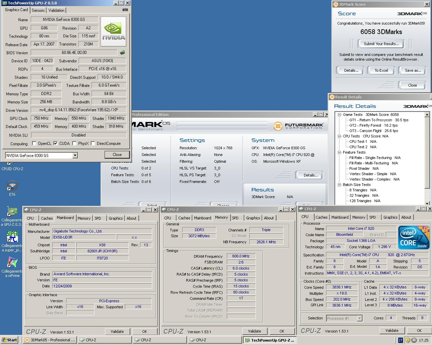Viewport: 432px width, 345px height.
Task: Open the Processor #1 selection dropdown
Action: pyautogui.click(x=359, y=318)
